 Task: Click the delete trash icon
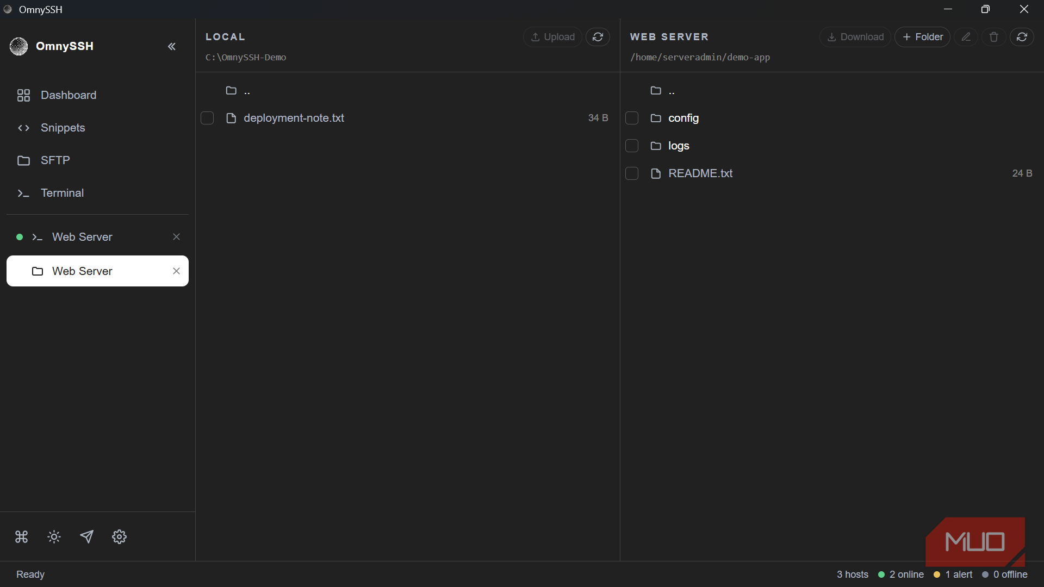pyautogui.click(x=994, y=37)
